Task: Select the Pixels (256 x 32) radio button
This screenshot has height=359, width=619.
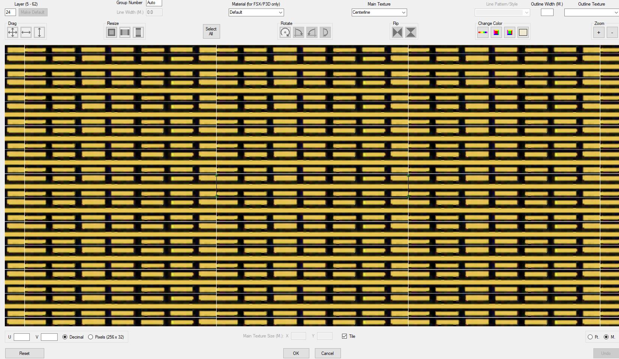Action: coord(90,337)
